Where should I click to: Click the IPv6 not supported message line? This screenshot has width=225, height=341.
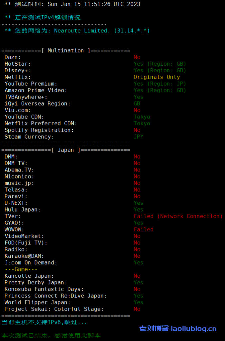click(x=44, y=322)
